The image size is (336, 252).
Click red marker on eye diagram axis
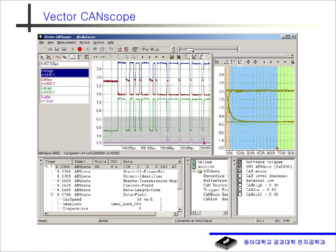coord(277,148)
